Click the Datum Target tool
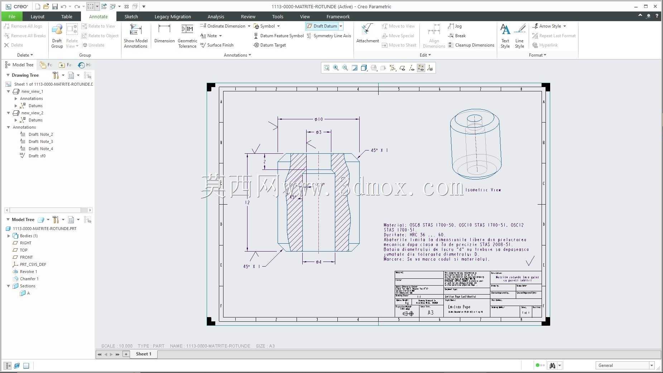This screenshot has width=663, height=373. tap(269, 45)
